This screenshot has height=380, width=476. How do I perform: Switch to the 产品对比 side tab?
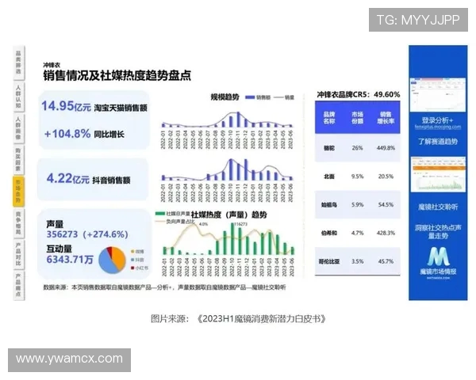coord(18,255)
